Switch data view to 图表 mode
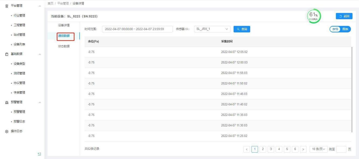This screenshot has width=359, height=159. click(345, 29)
